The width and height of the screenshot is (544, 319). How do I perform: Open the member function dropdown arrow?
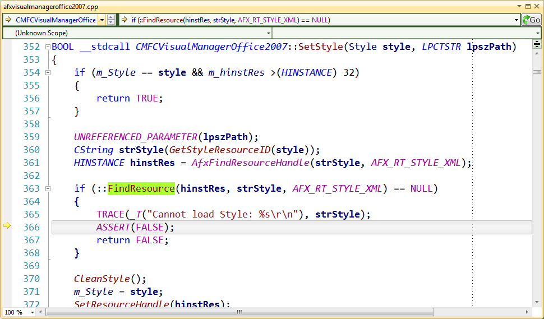pyautogui.click(x=517, y=20)
